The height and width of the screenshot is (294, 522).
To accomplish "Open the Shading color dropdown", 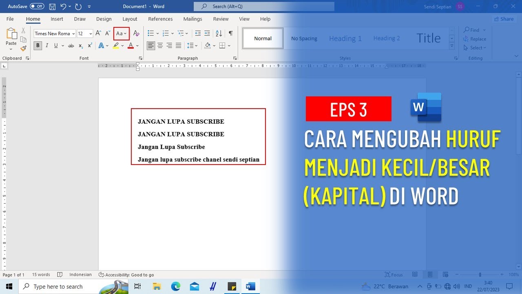I will [x=214, y=46].
